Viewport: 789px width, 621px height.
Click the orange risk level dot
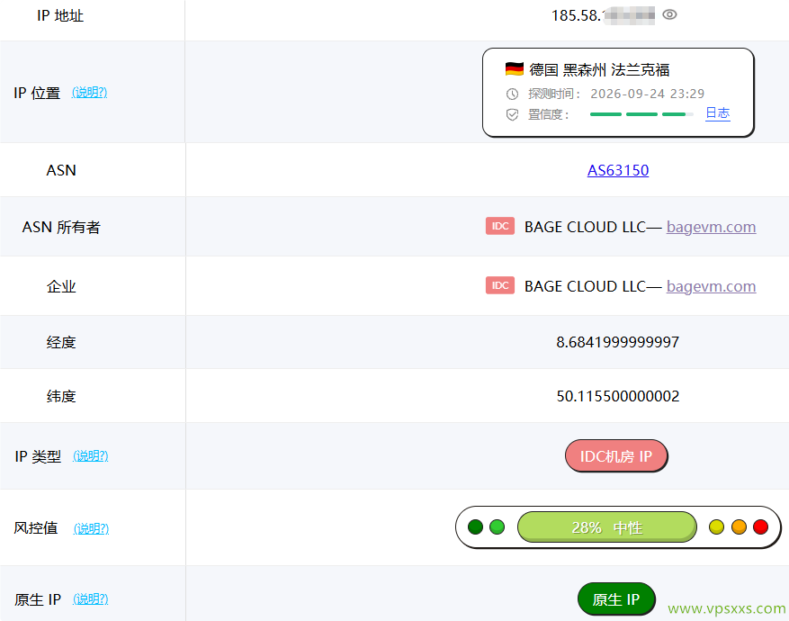739,526
